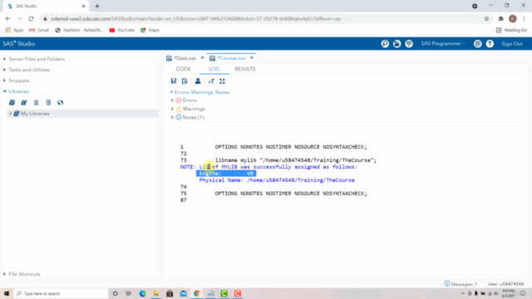The height and width of the screenshot is (299, 532).
Task: Expand Tasks and Utilities section
Action: point(4,70)
